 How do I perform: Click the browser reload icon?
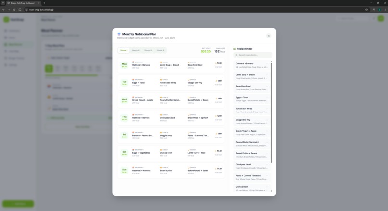[14, 10]
